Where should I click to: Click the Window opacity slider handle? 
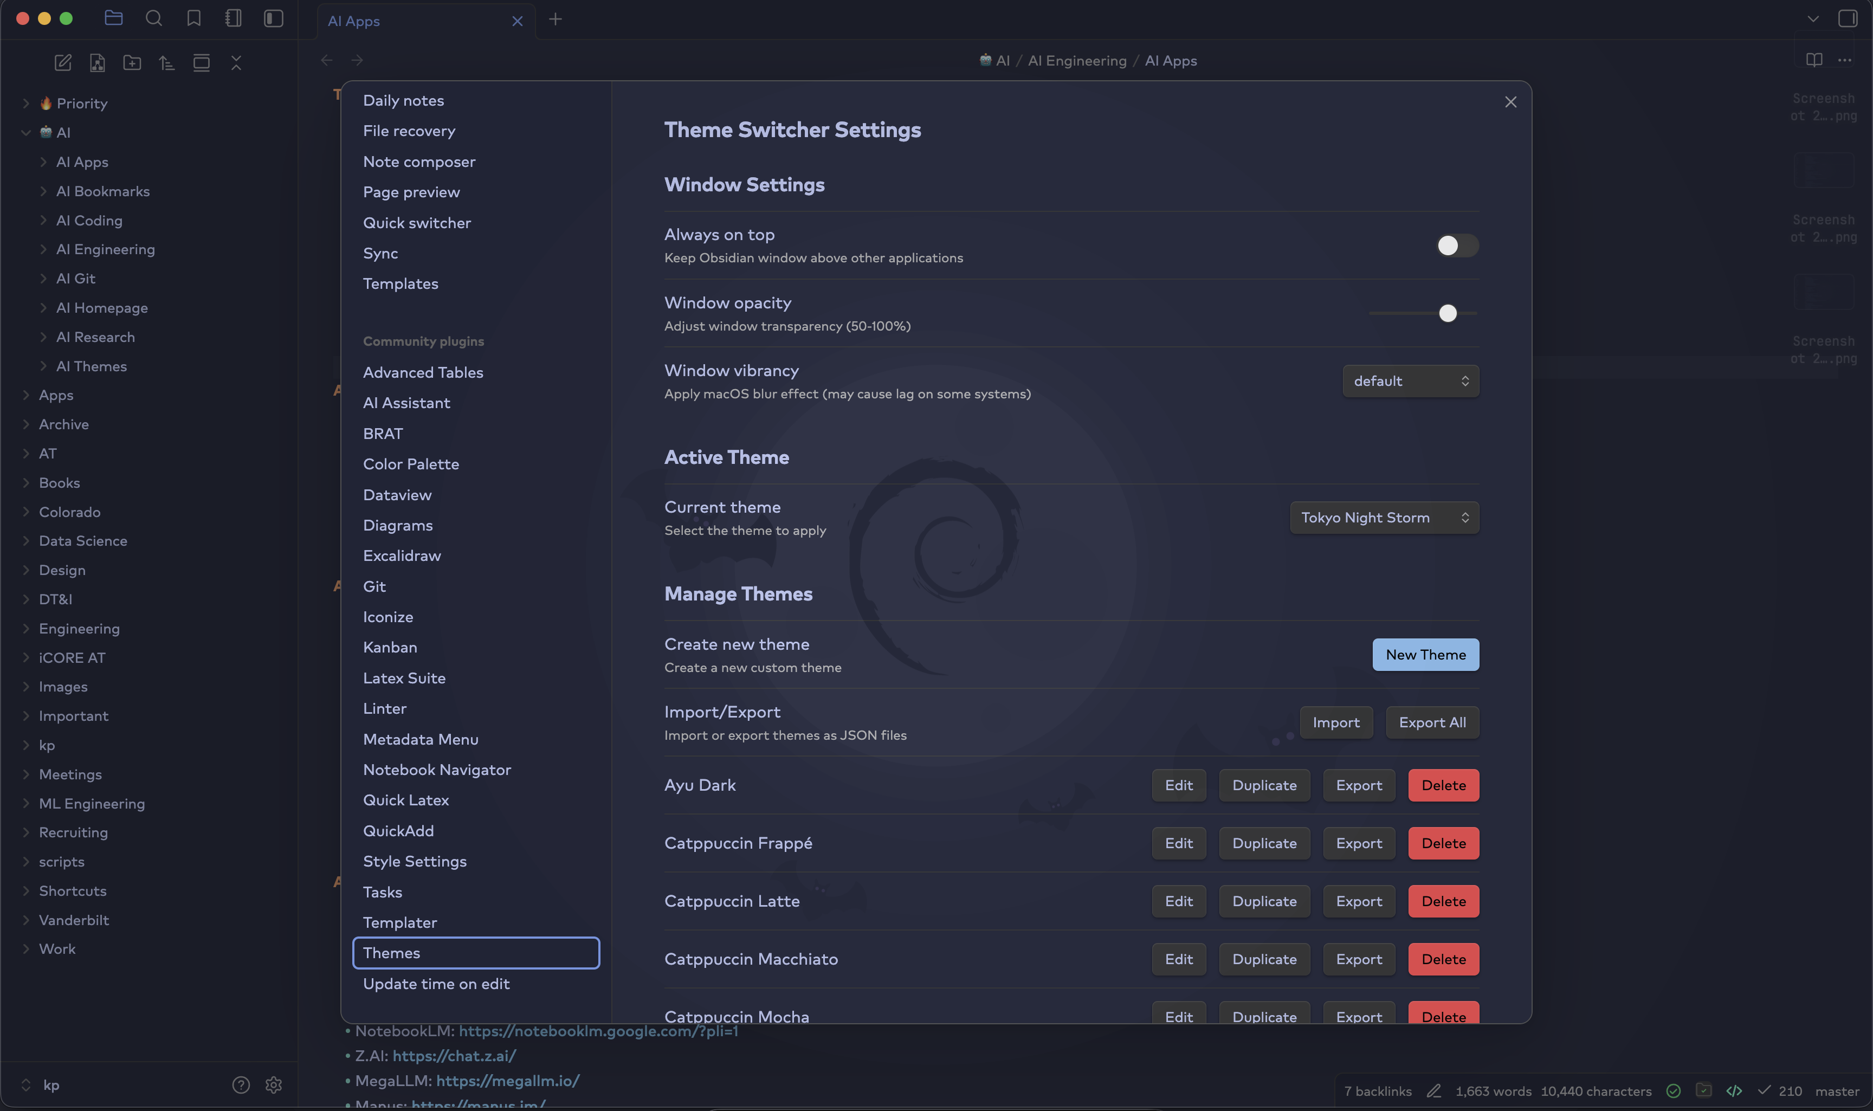tap(1447, 314)
